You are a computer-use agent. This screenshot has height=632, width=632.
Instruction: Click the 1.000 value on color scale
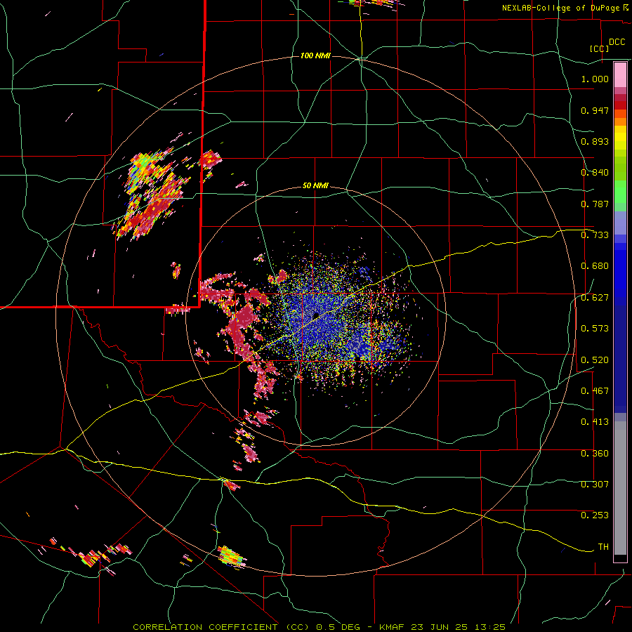tap(595, 79)
